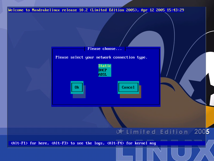Click the 'Please select your network connection type.' prompt

tap(101, 57)
